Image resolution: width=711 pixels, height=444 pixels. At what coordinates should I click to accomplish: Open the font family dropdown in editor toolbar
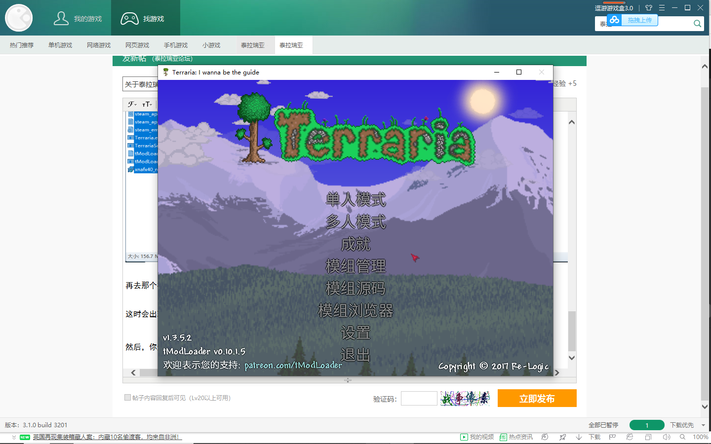pyautogui.click(x=132, y=104)
